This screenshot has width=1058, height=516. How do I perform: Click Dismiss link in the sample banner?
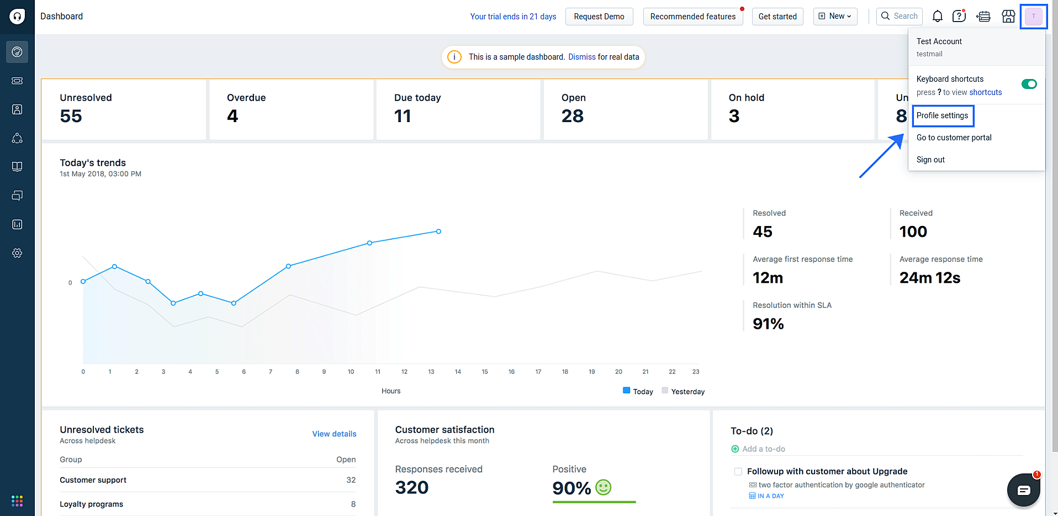click(581, 57)
